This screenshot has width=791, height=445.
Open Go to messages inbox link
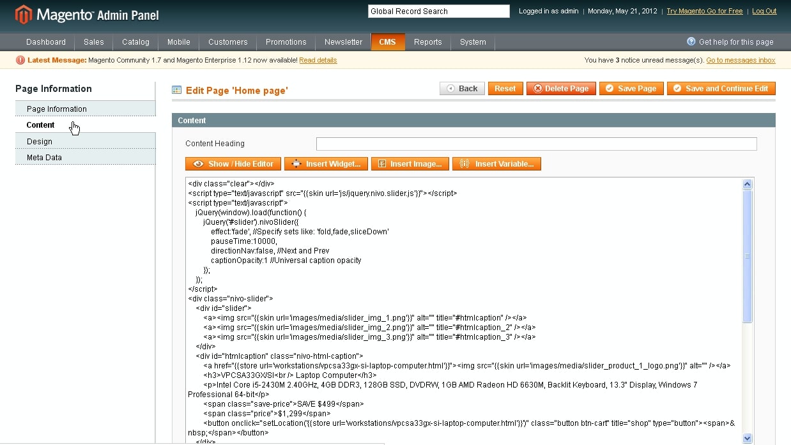[x=741, y=60]
